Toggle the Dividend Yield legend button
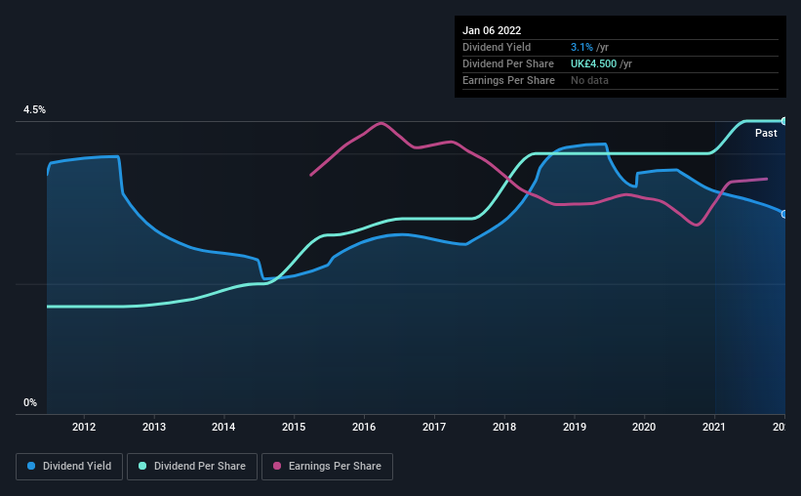The image size is (801, 496). coord(69,467)
